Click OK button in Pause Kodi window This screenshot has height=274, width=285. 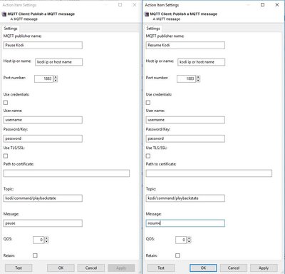pos(61,268)
